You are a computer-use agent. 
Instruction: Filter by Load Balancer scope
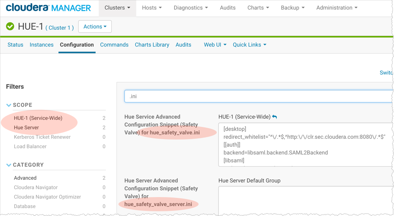click(30, 146)
